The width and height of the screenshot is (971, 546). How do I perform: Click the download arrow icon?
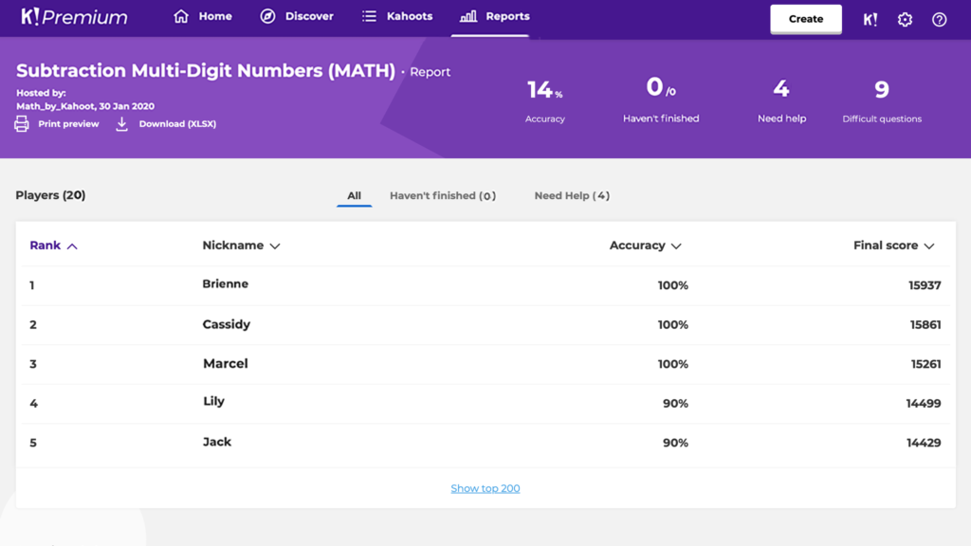(x=122, y=124)
